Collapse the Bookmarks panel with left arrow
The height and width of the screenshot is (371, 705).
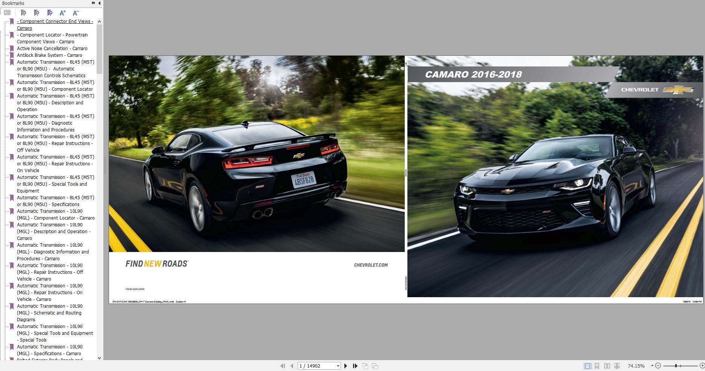click(99, 3)
